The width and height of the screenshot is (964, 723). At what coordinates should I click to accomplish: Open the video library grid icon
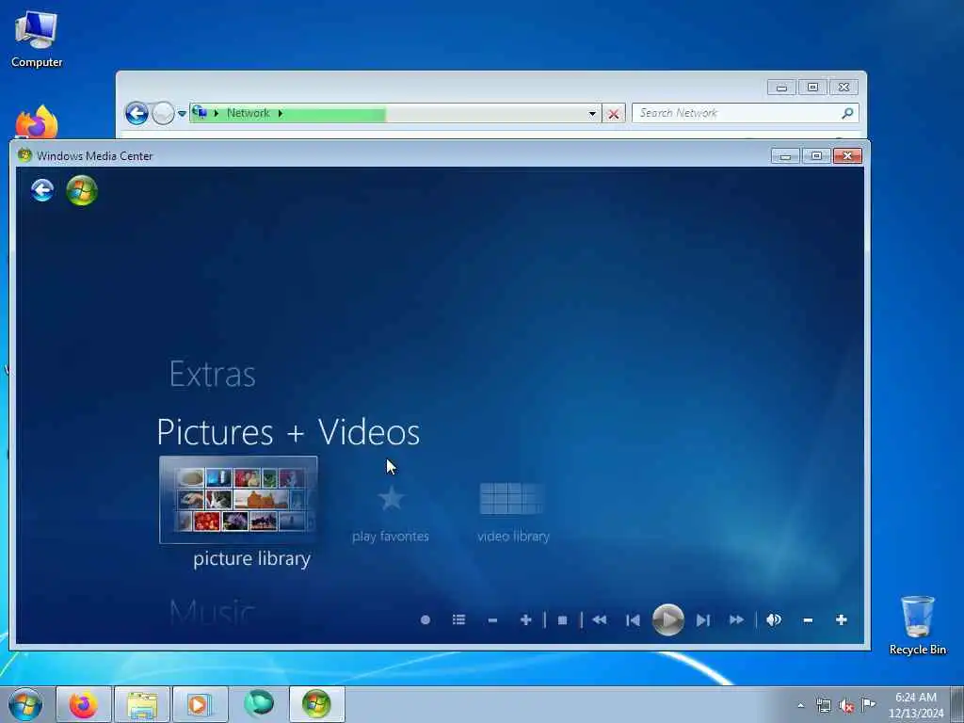coord(512,498)
